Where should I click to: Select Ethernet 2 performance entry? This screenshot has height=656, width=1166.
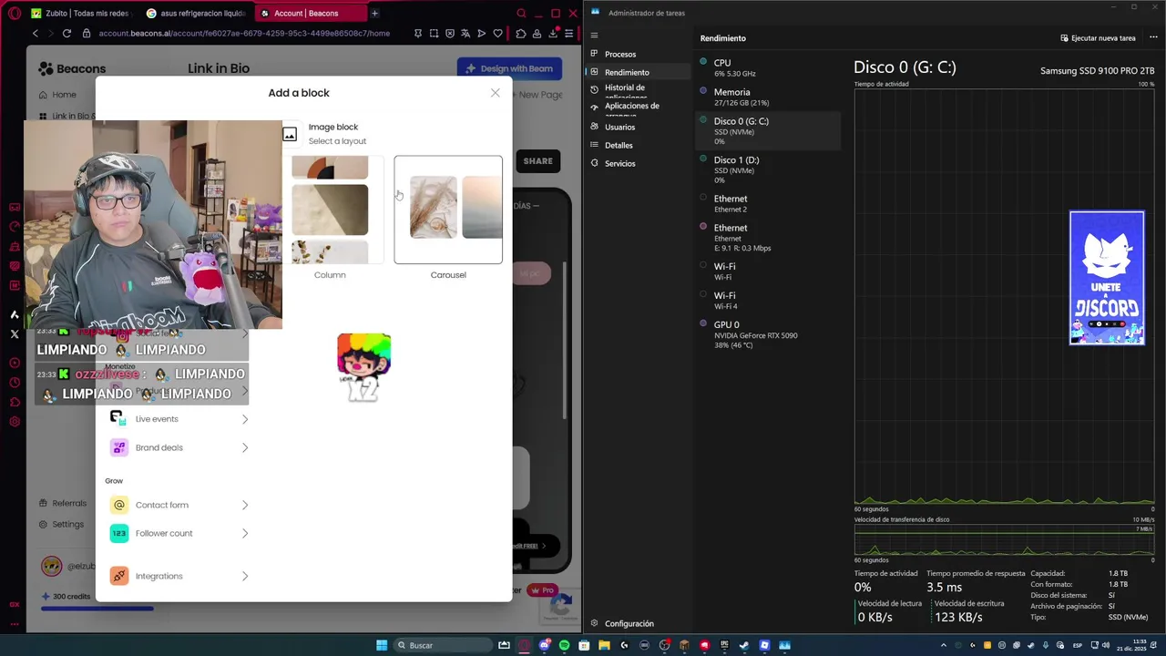768,203
